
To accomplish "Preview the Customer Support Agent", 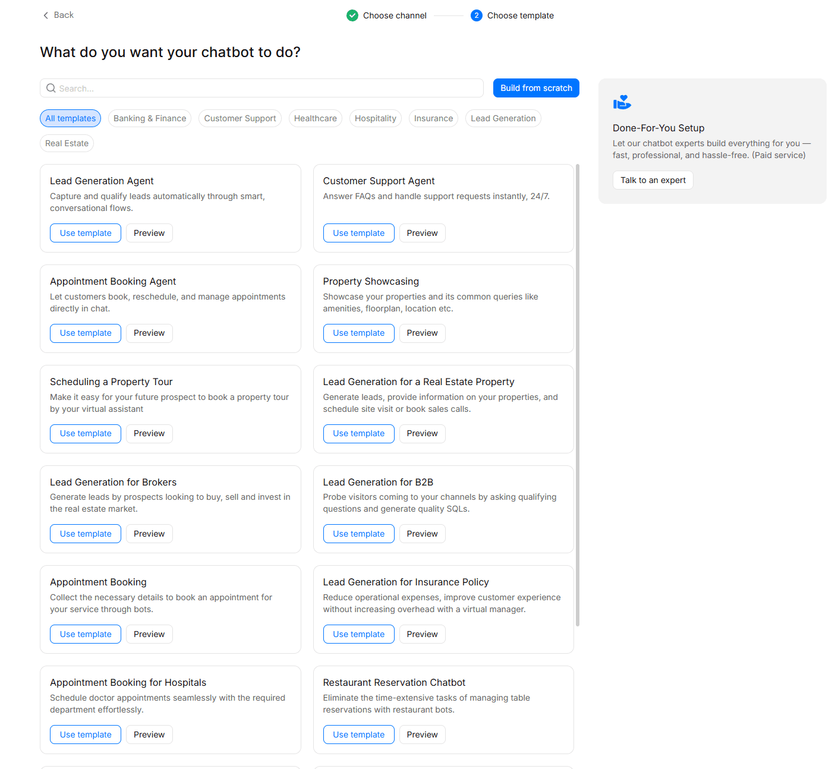I will tap(422, 232).
